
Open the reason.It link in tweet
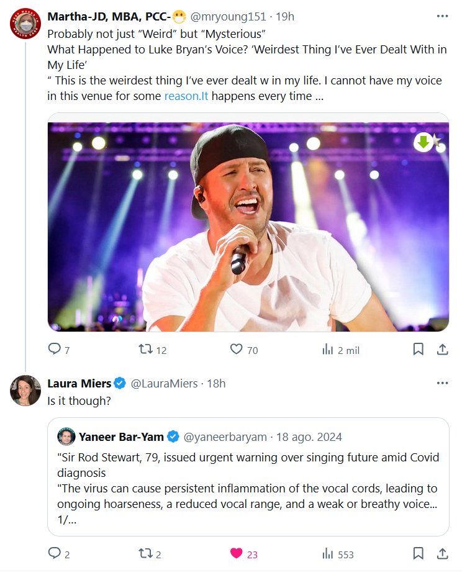[186, 96]
